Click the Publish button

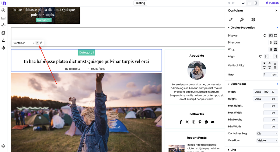pyautogui.click(x=272, y=3)
